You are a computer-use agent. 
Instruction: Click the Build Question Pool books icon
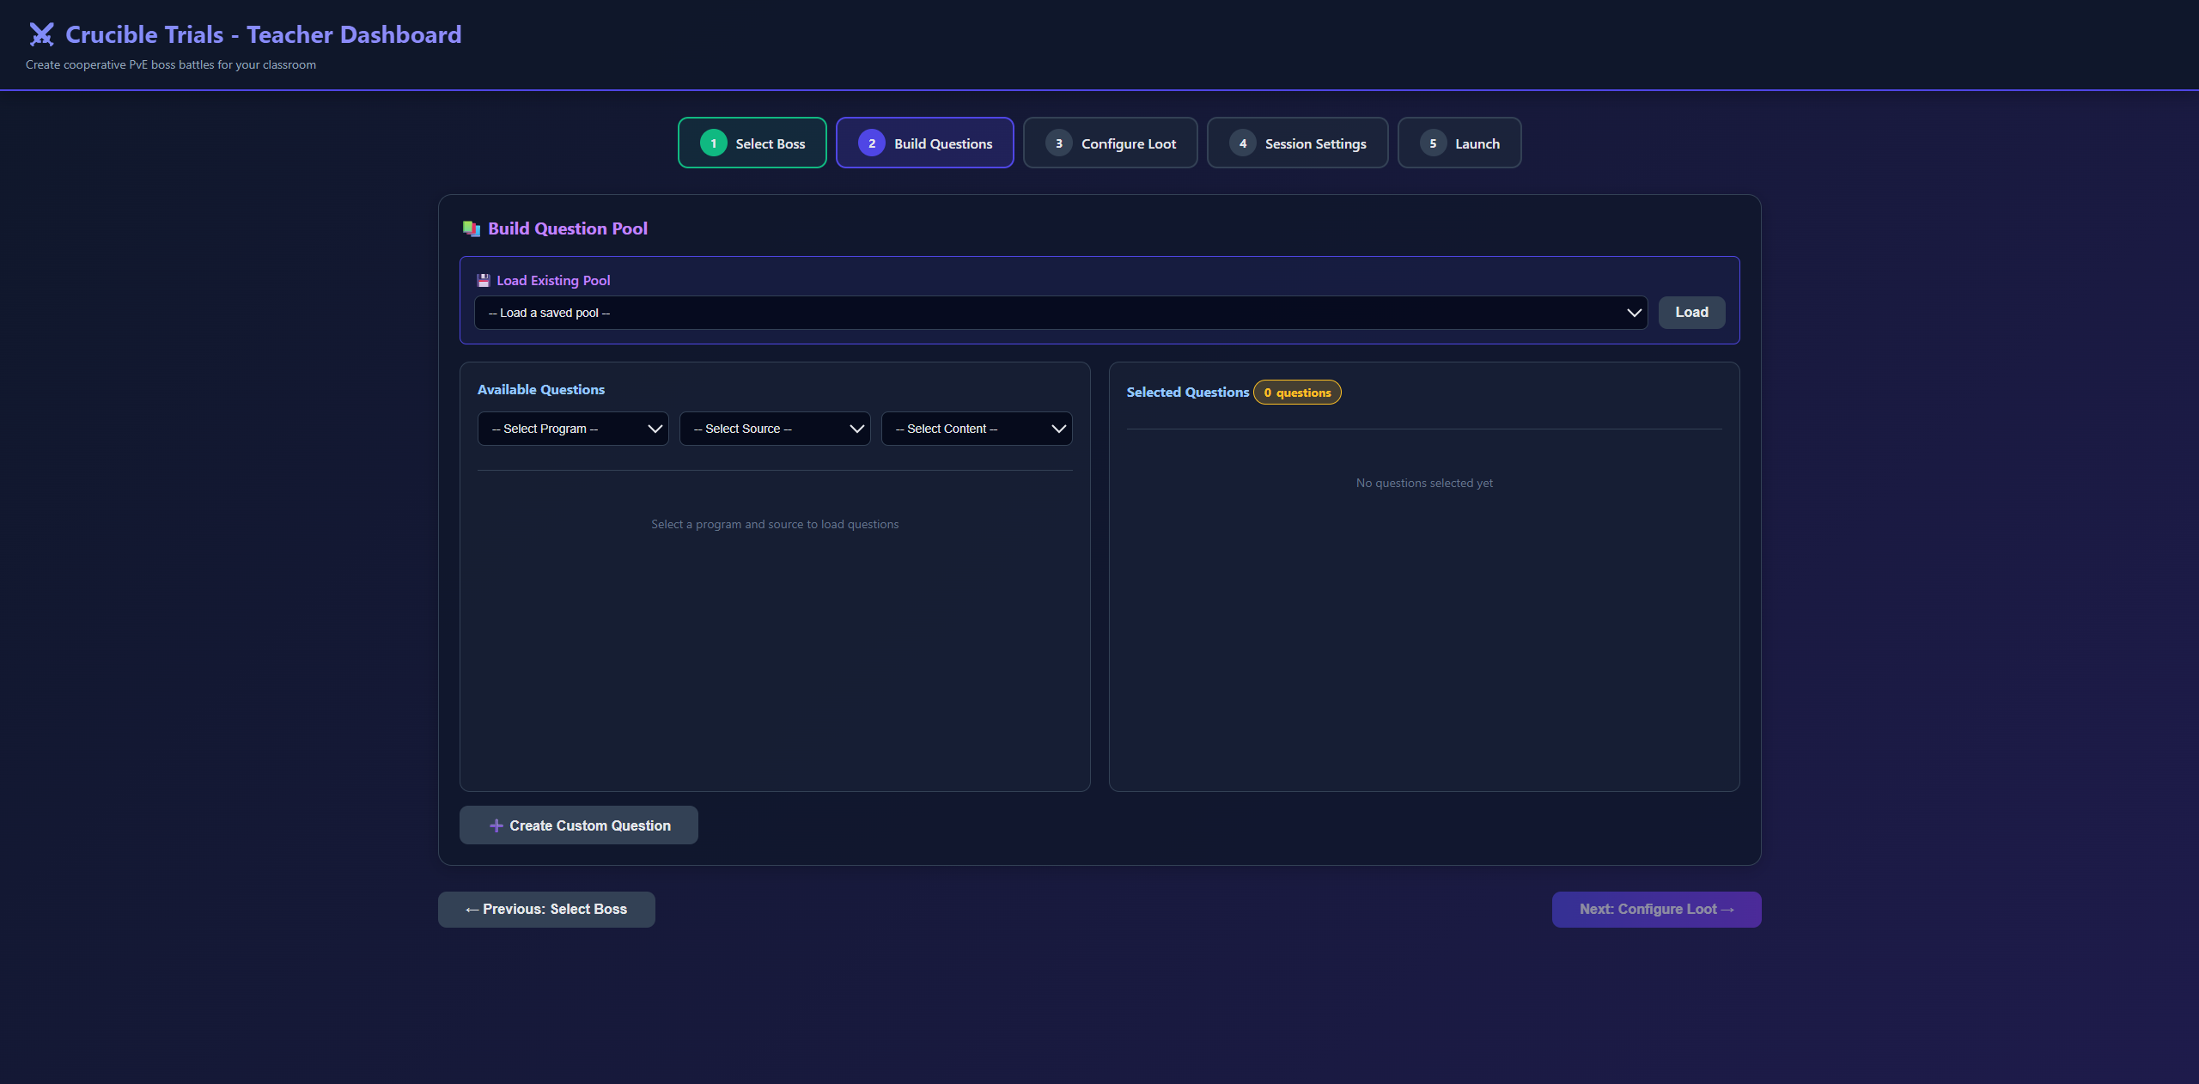472,228
